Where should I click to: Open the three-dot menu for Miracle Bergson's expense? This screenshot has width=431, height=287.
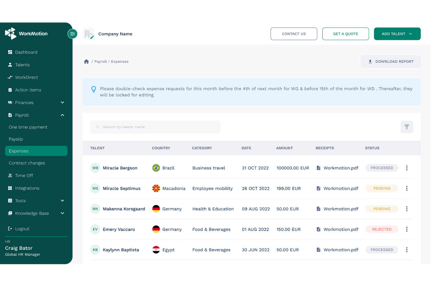pos(407,168)
